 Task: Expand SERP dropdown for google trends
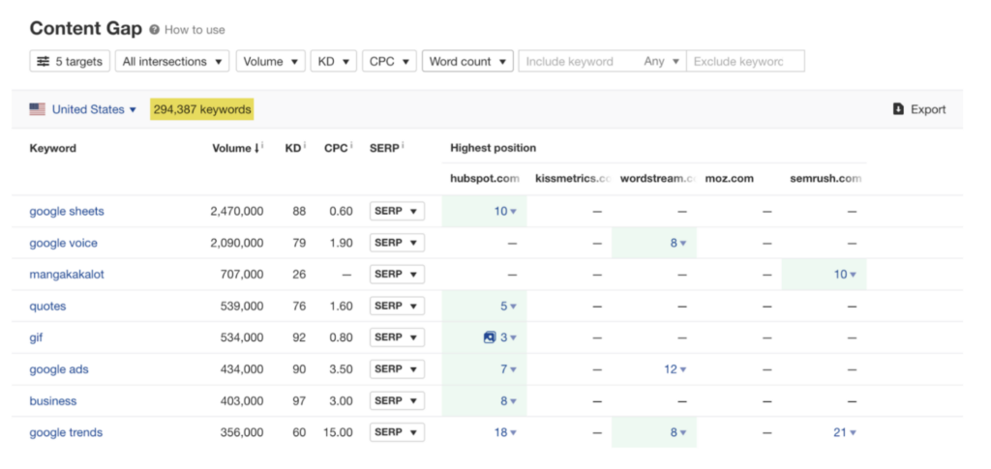[397, 431]
